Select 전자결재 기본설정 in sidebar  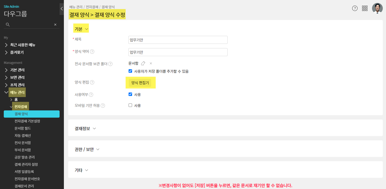(x=27, y=121)
